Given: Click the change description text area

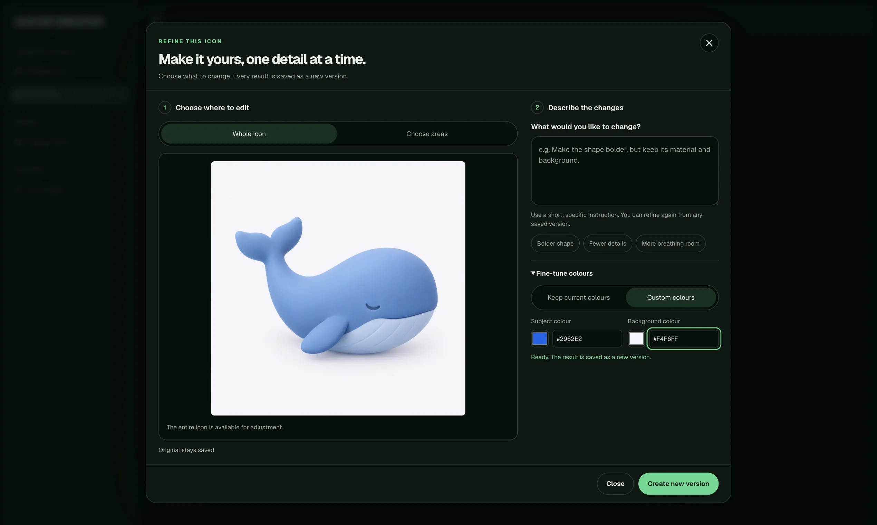Looking at the screenshot, I should pos(625,171).
